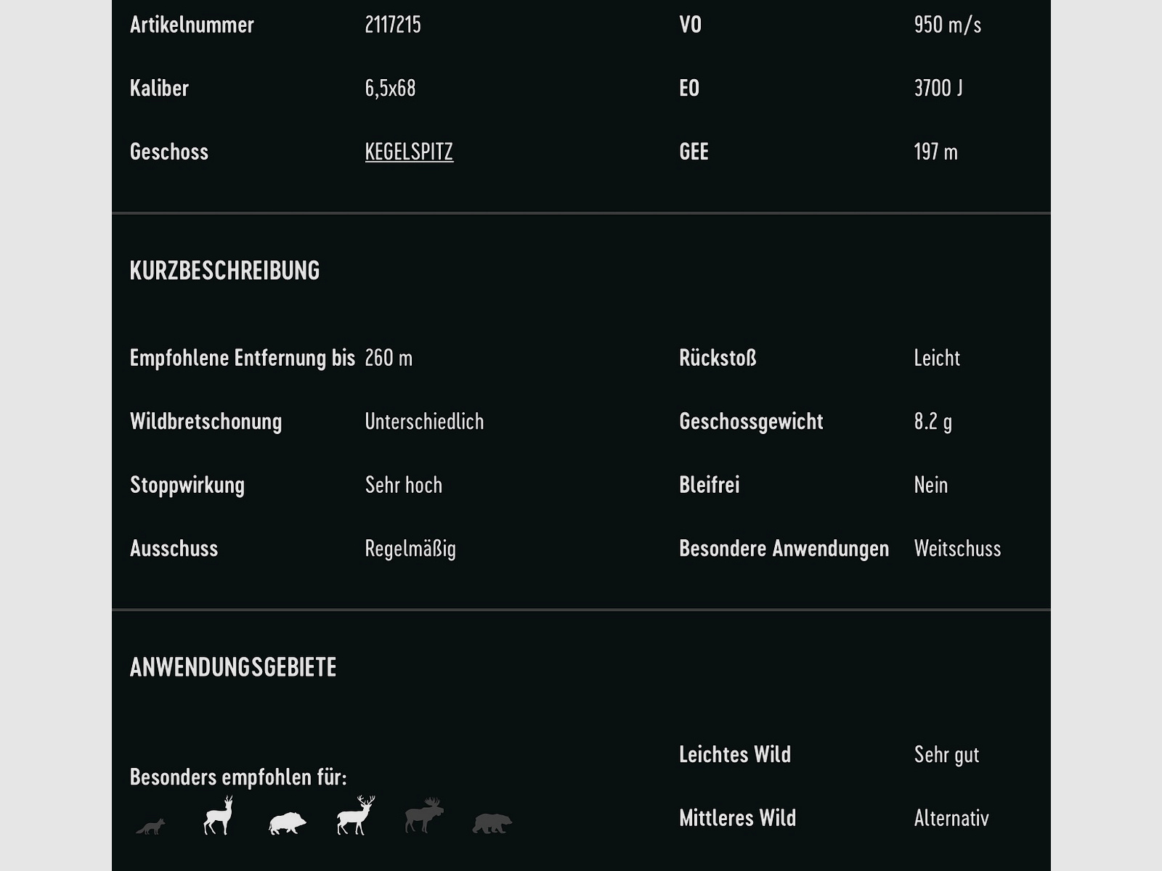
Task: Click the Bleifrei value "Nein"
Action: coord(930,485)
